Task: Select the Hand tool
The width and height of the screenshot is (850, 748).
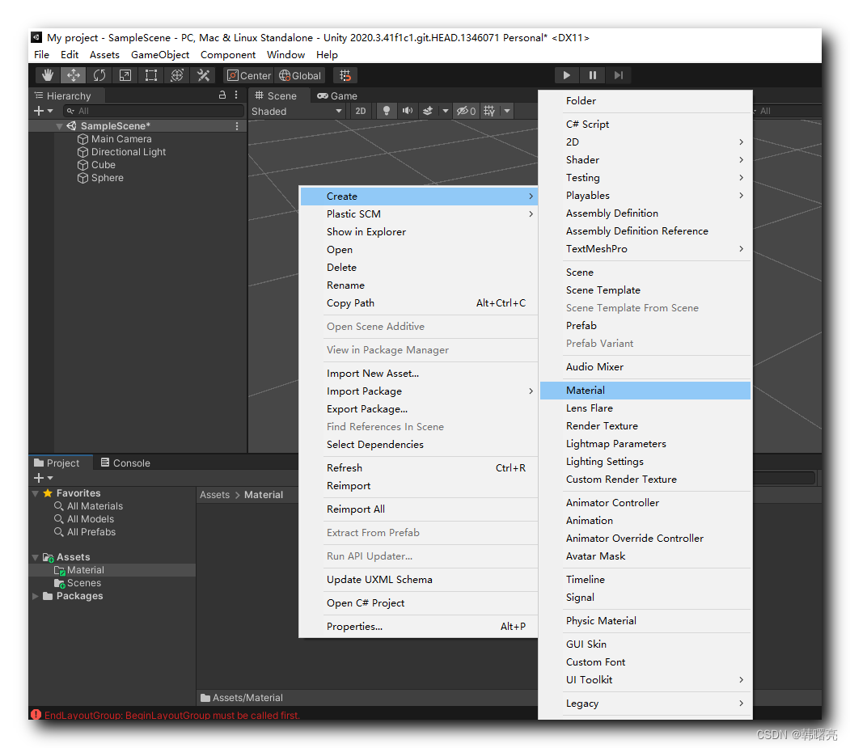Action: click(48, 75)
